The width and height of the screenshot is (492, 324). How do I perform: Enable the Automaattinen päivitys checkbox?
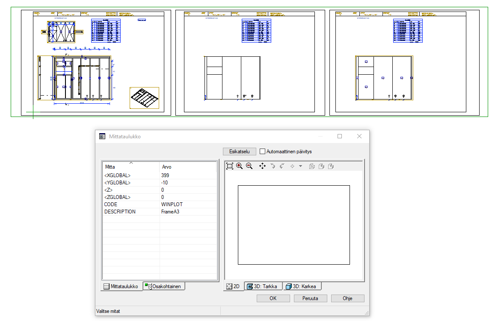[263, 152]
